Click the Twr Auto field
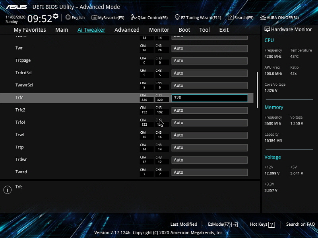 (x=209, y=48)
